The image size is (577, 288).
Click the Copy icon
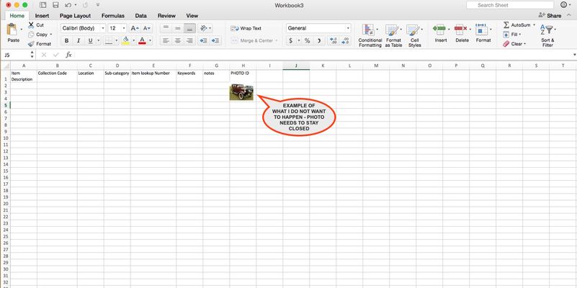31,35
